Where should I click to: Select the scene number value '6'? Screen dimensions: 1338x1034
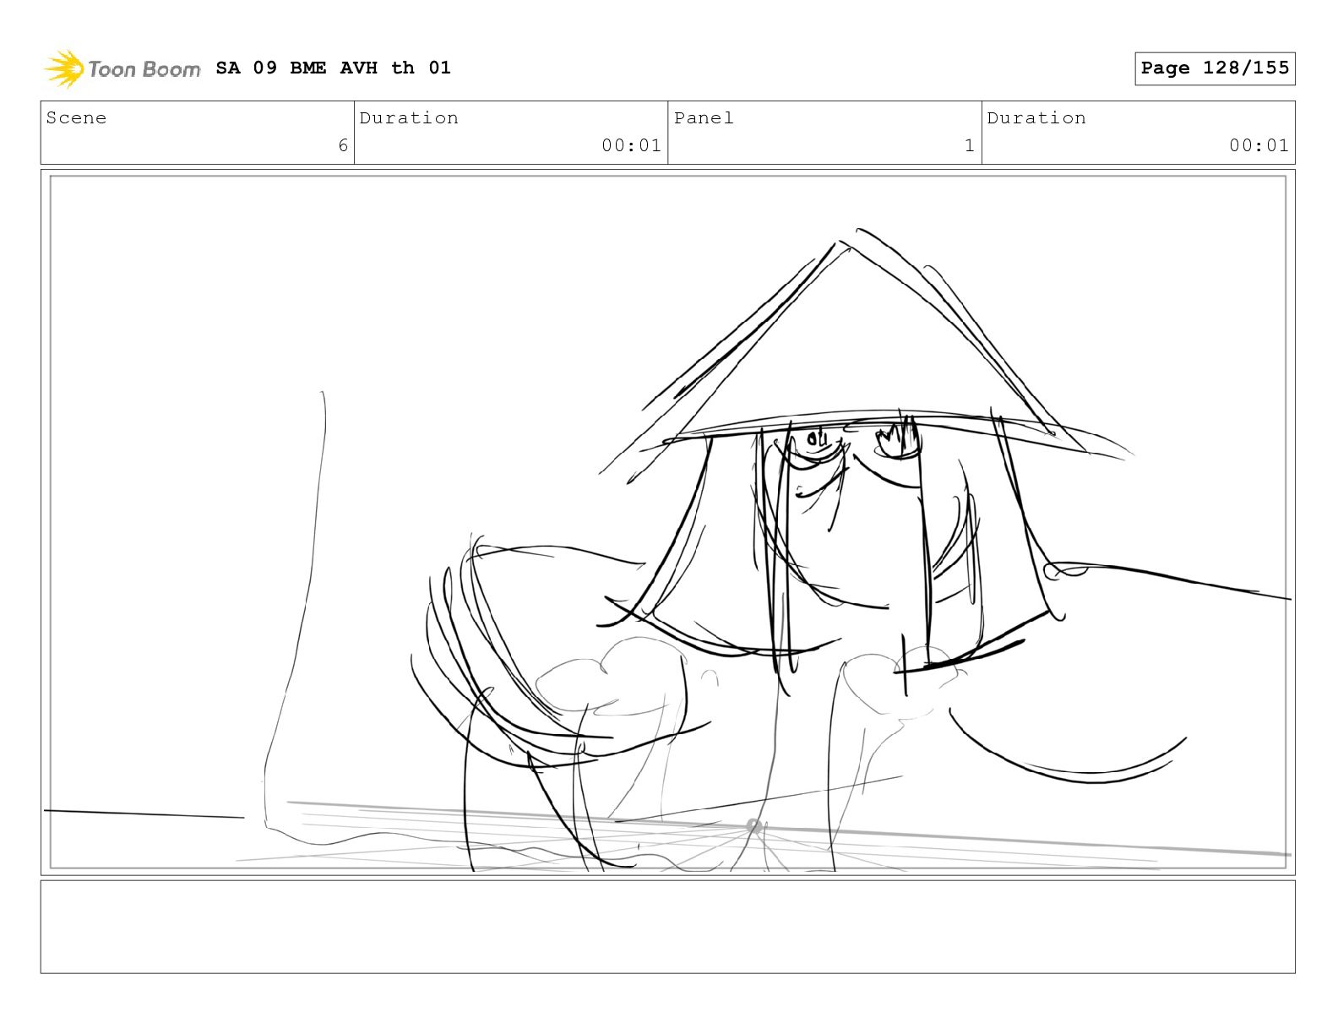click(343, 145)
